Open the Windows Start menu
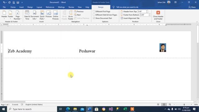 3,109
